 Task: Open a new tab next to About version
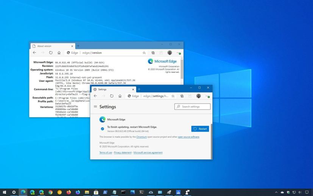78,46
